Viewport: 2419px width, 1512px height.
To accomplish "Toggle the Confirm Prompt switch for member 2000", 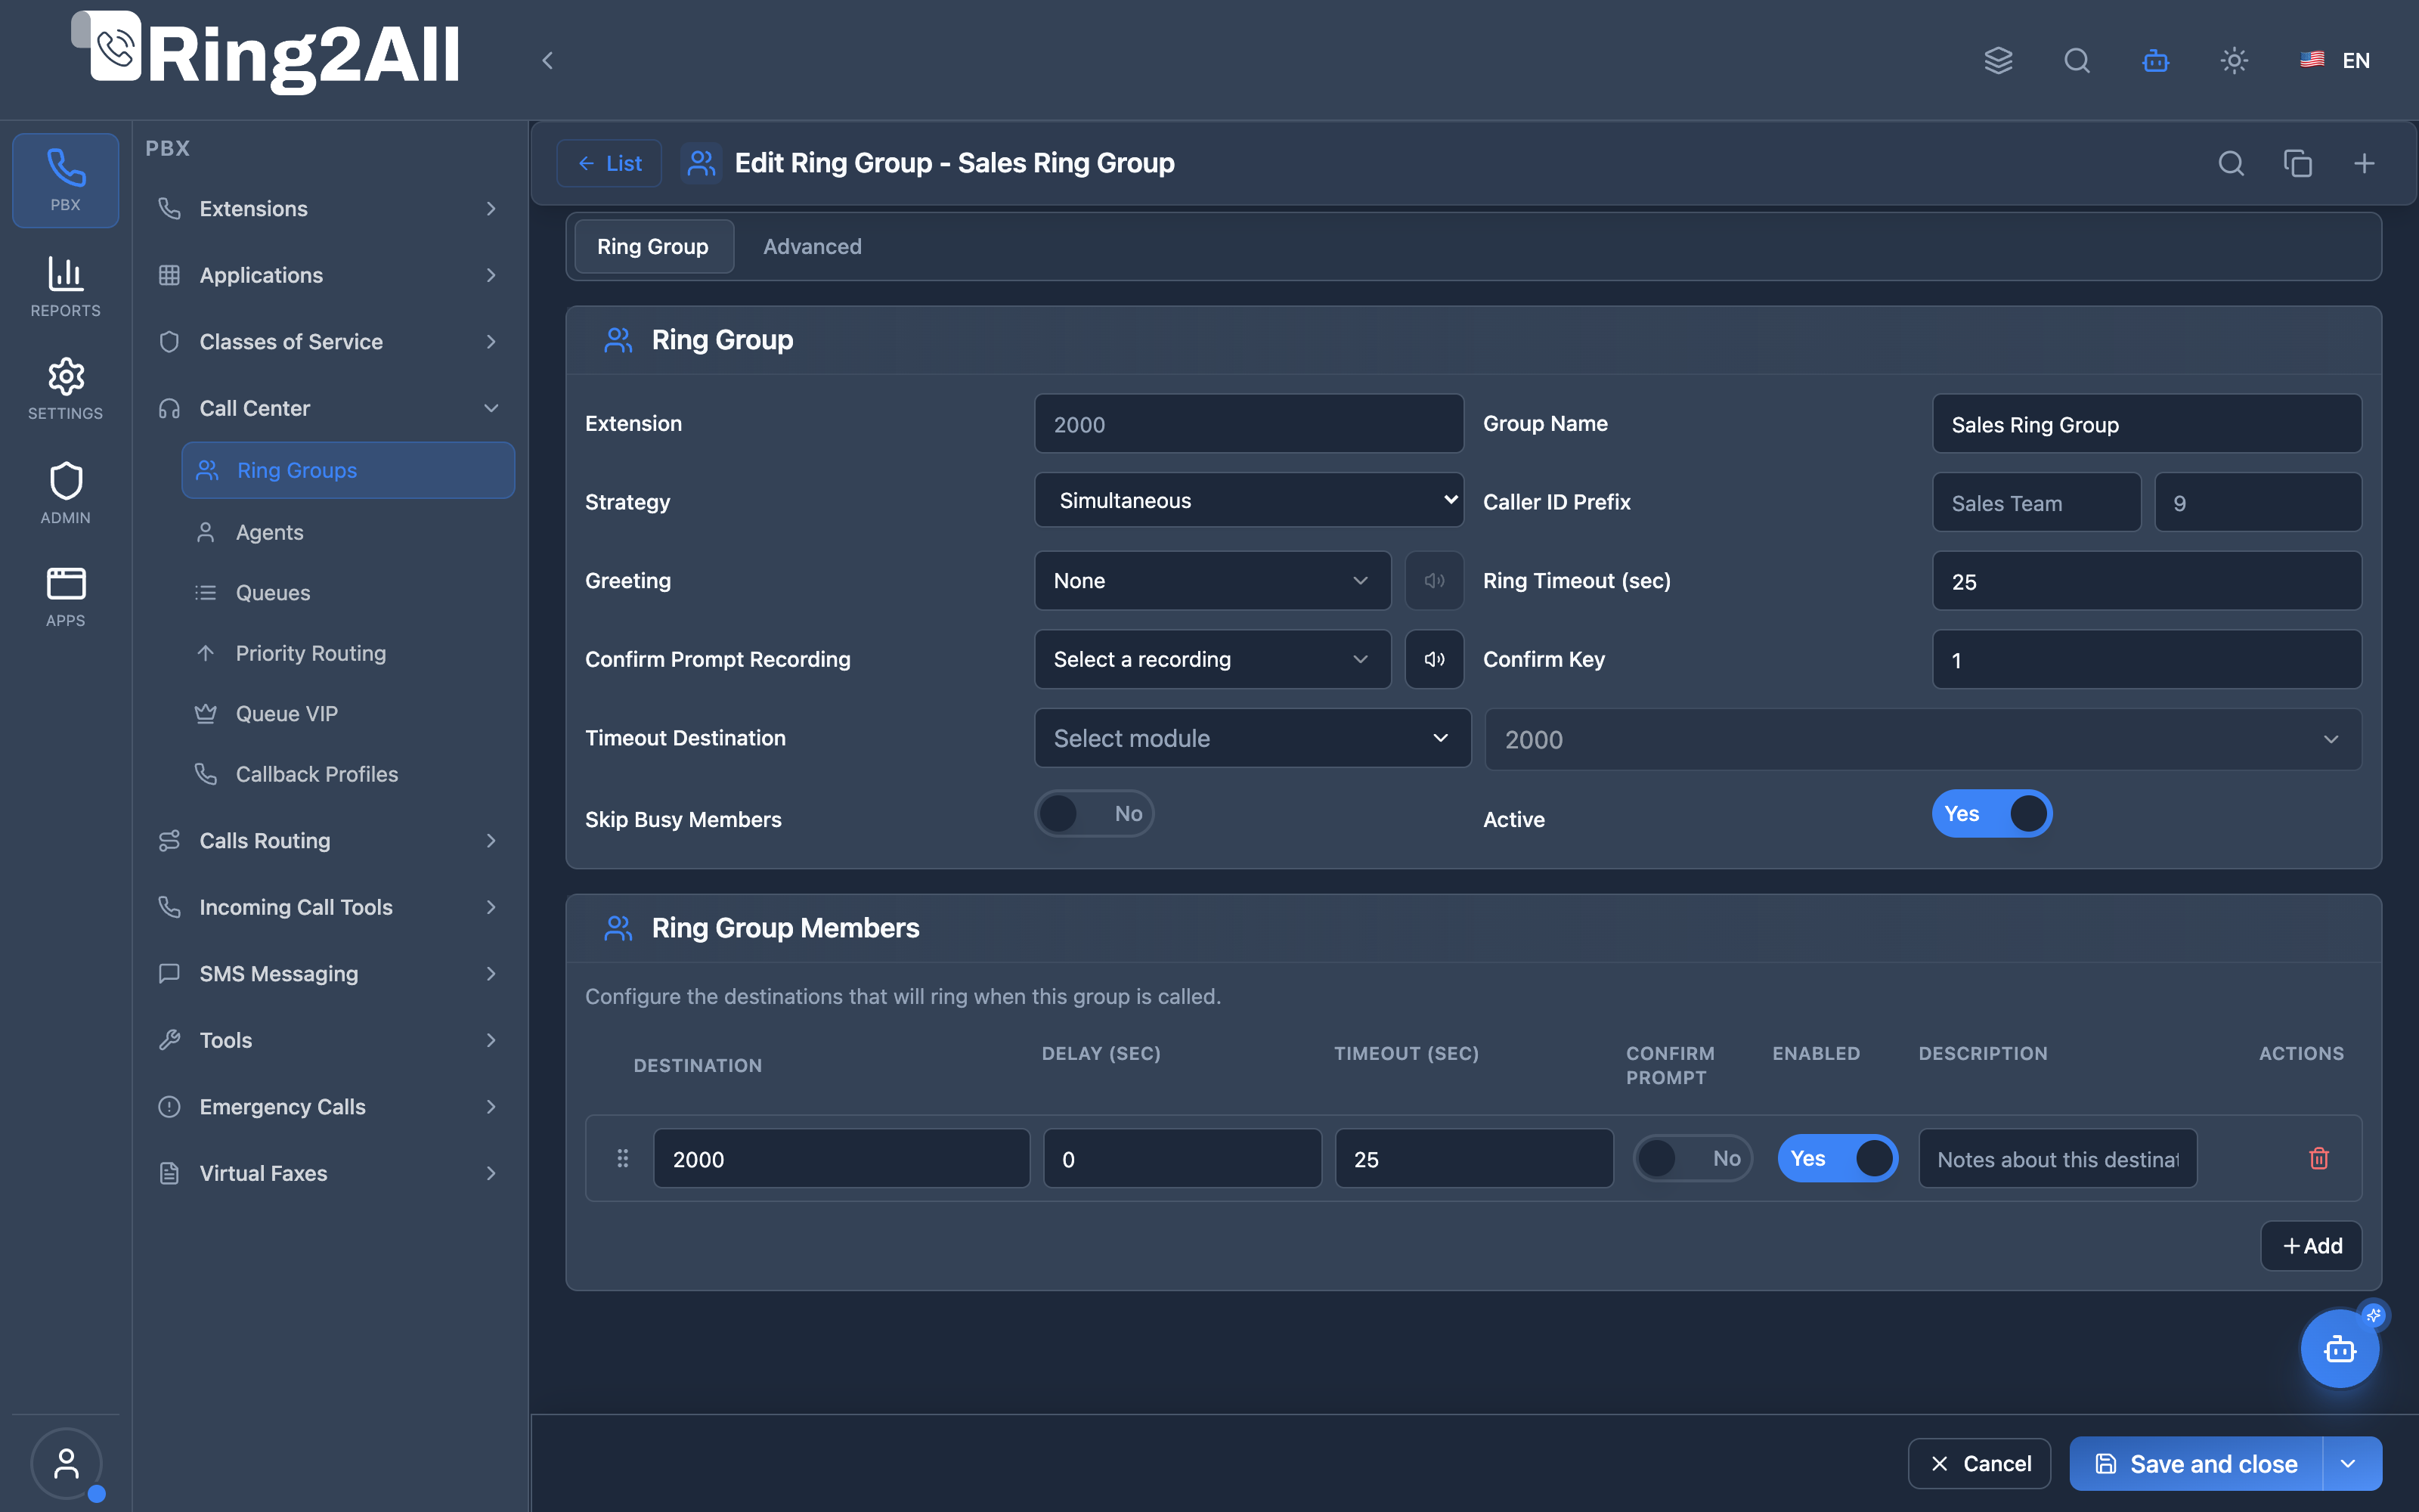I will (x=1693, y=1158).
